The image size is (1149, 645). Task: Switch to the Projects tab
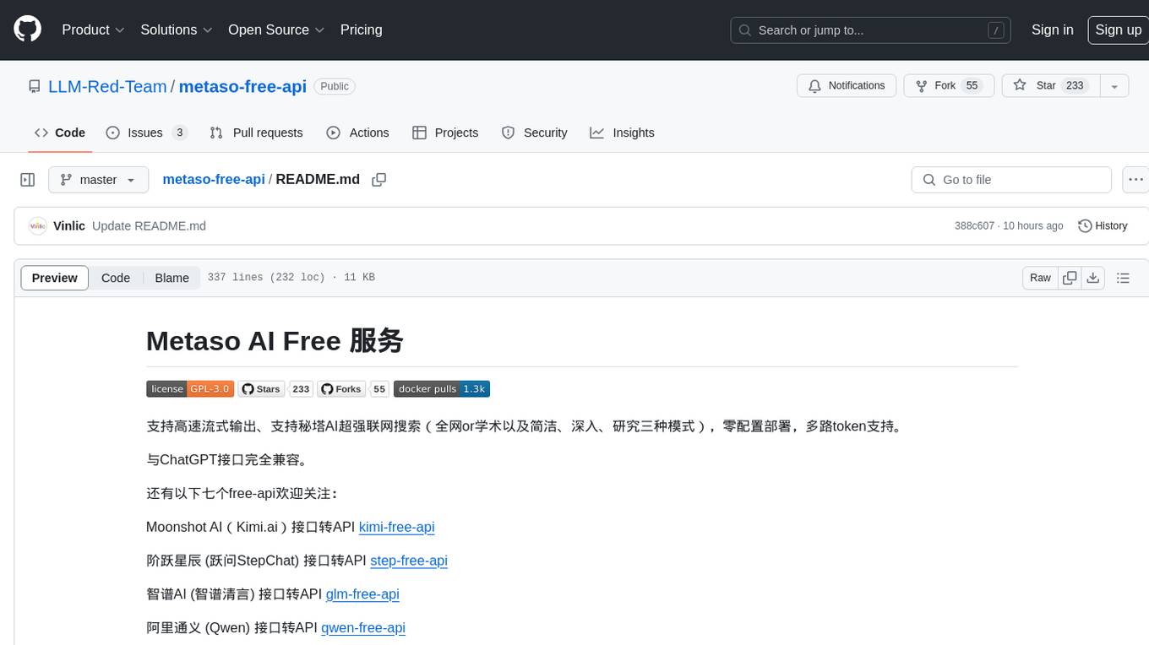(x=445, y=133)
